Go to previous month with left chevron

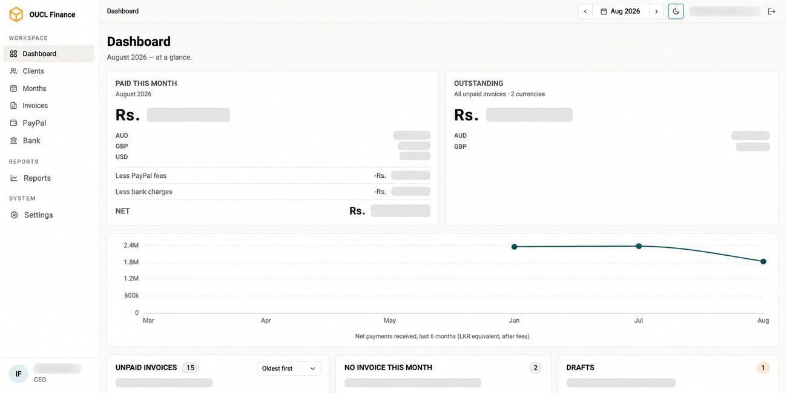585,11
